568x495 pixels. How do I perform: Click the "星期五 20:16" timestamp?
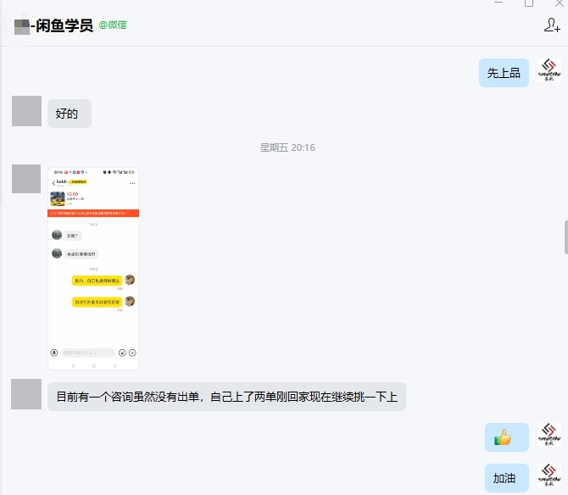[287, 147]
